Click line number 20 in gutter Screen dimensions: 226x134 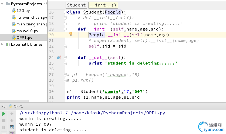tap(51, 35)
